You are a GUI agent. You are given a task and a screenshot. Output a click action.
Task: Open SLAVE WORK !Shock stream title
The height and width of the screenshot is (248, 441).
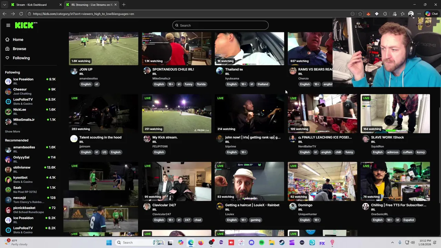pyautogui.click(x=387, y=137)
